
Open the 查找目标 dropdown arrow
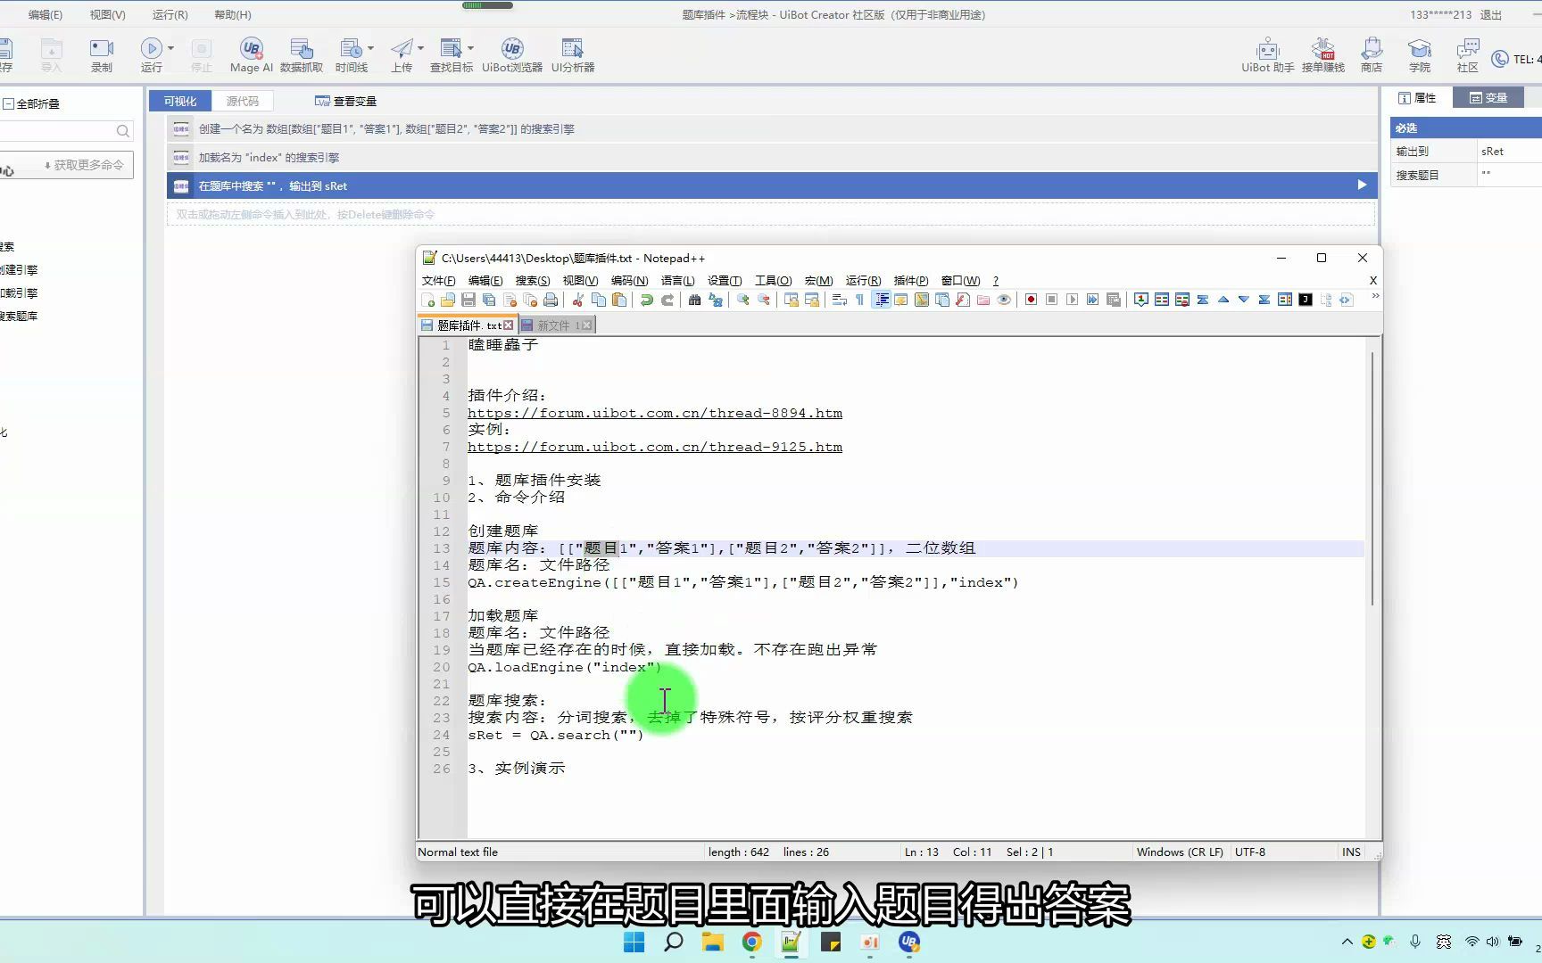pos(470,48)
